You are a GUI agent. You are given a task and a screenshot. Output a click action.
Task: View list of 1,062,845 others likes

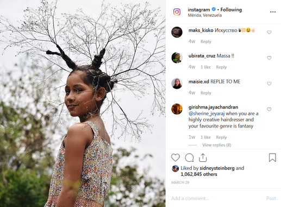pos(199,174)
